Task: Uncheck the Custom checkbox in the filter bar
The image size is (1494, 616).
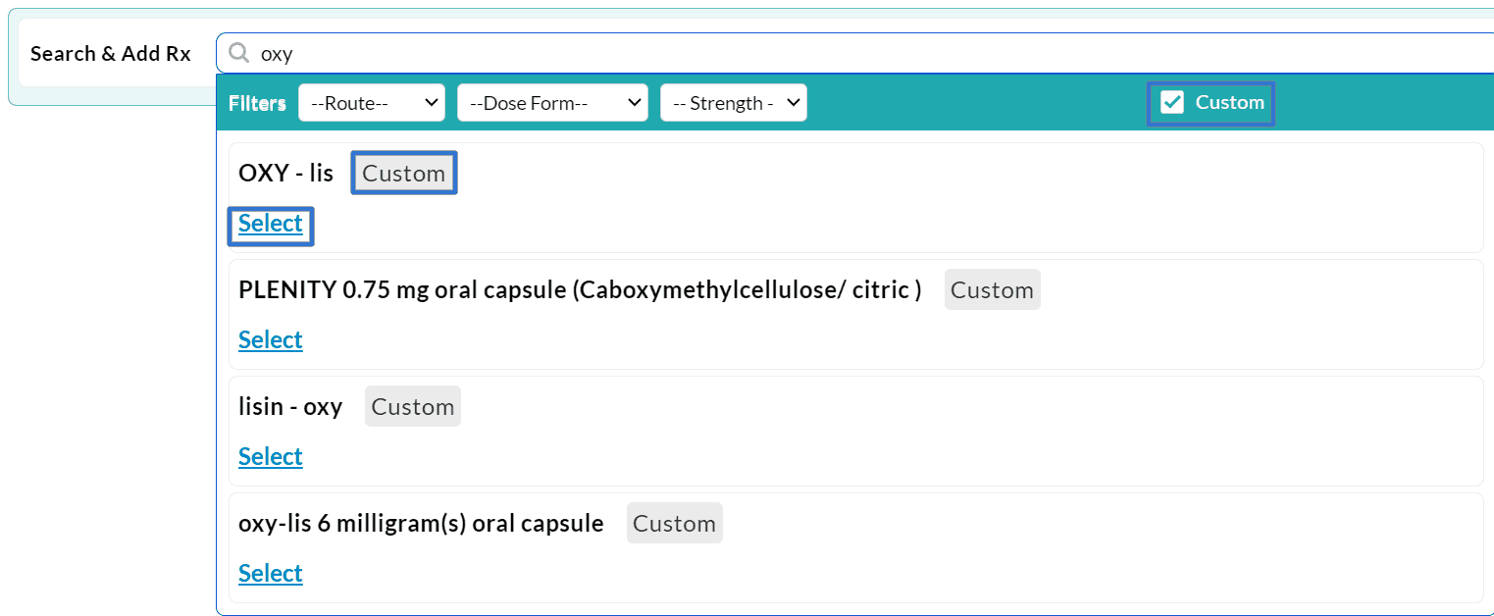Action: [1171, 101]
